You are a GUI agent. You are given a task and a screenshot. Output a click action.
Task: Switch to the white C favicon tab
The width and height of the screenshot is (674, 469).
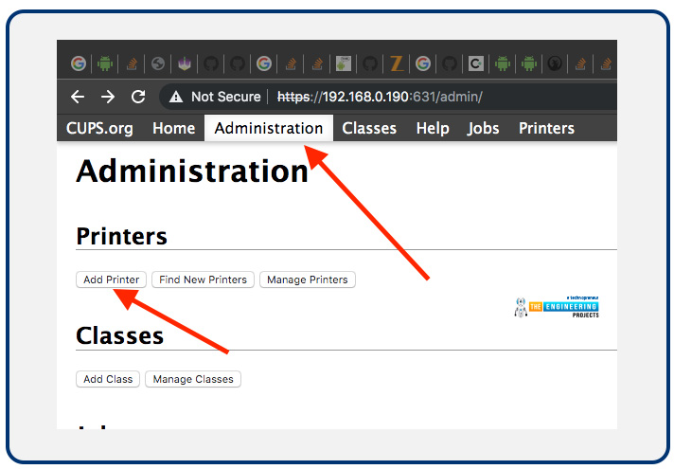point(476,63)
